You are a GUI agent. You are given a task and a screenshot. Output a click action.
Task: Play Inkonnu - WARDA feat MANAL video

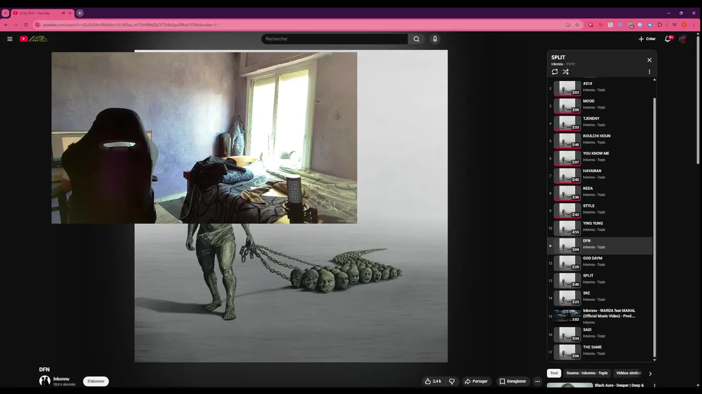tap(601, 316)
